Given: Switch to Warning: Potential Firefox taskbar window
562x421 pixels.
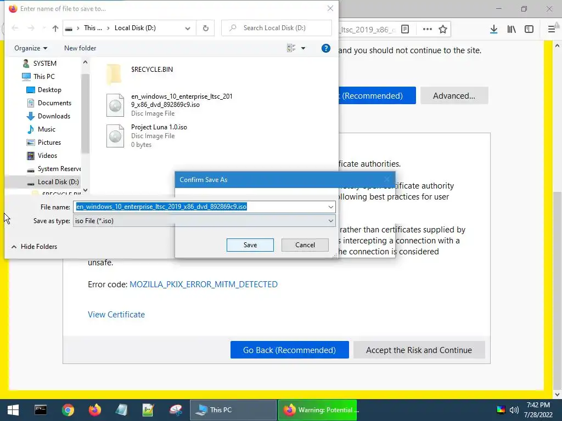Looking at the screenshot, I should [318, 410].
